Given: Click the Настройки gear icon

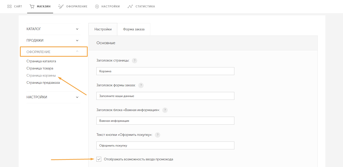Looking at the screenshot, I should point(97,6).
